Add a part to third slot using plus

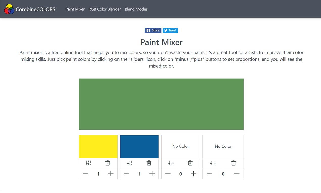pyautogui.click(x=193, y=174)
